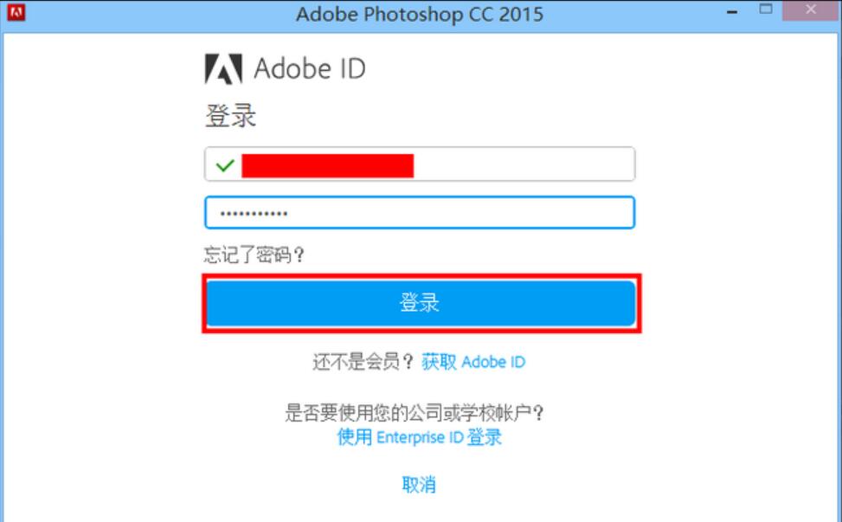Click the red redacted email block
This screenshot has width=842, height=522.
click(328, 166)
